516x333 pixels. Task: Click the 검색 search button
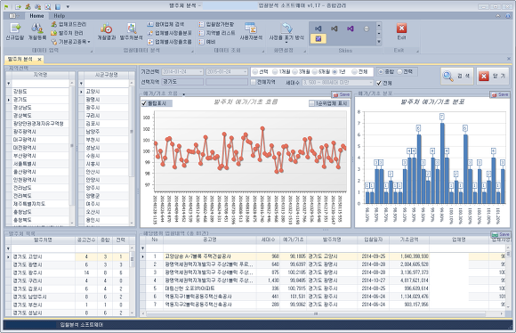pos(457,76)
